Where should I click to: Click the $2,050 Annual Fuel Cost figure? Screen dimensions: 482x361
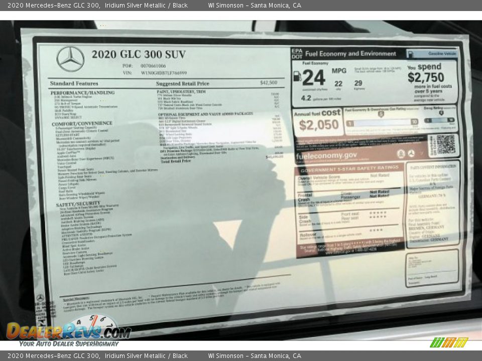coord(318,124)
